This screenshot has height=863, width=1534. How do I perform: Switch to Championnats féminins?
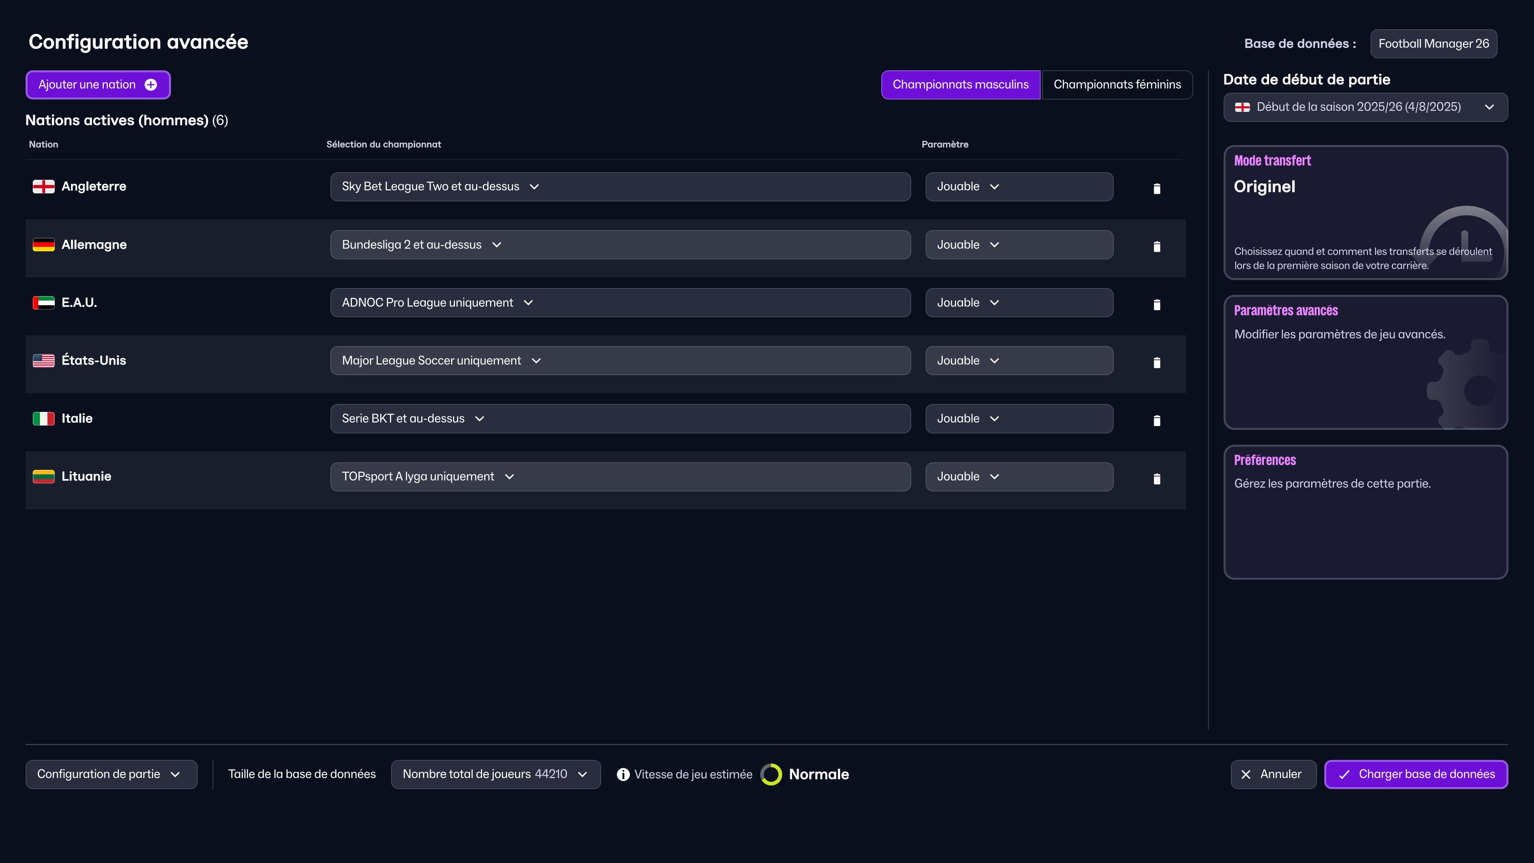(1117, 85)
